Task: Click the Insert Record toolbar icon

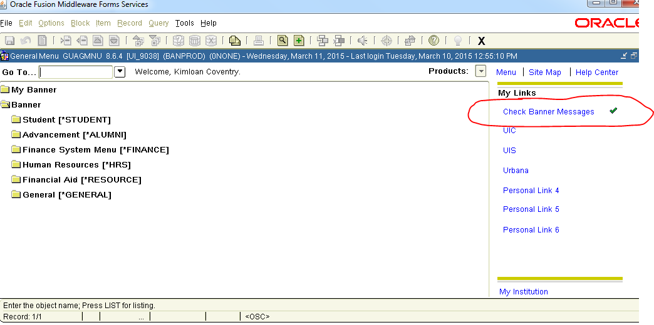Action: [66, 41]
